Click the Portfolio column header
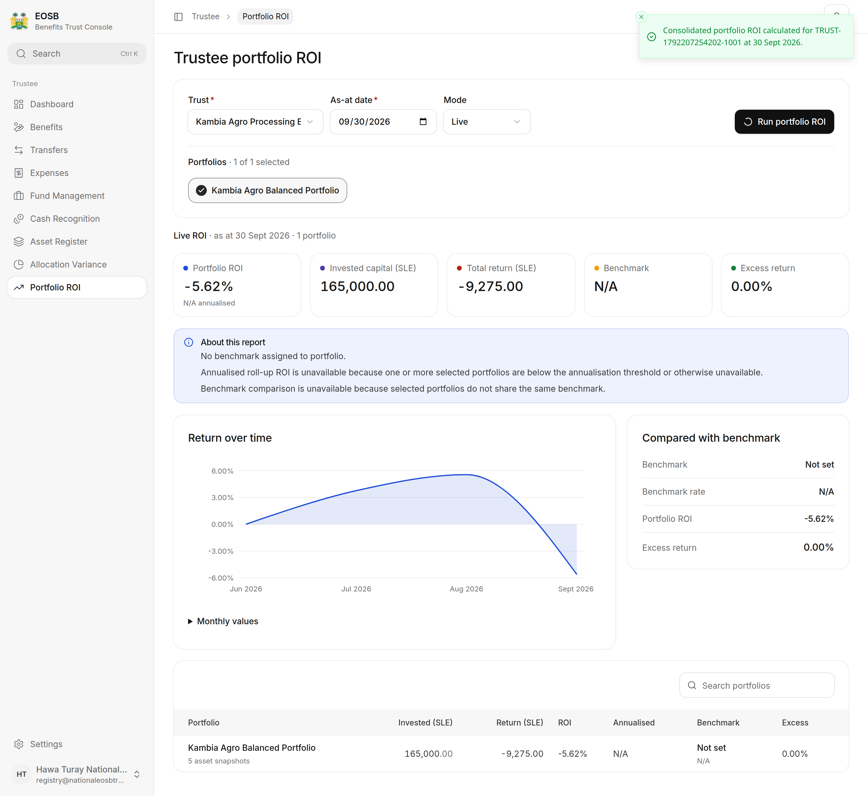Viewport: 868px width, 796px height. click(203, 722)
